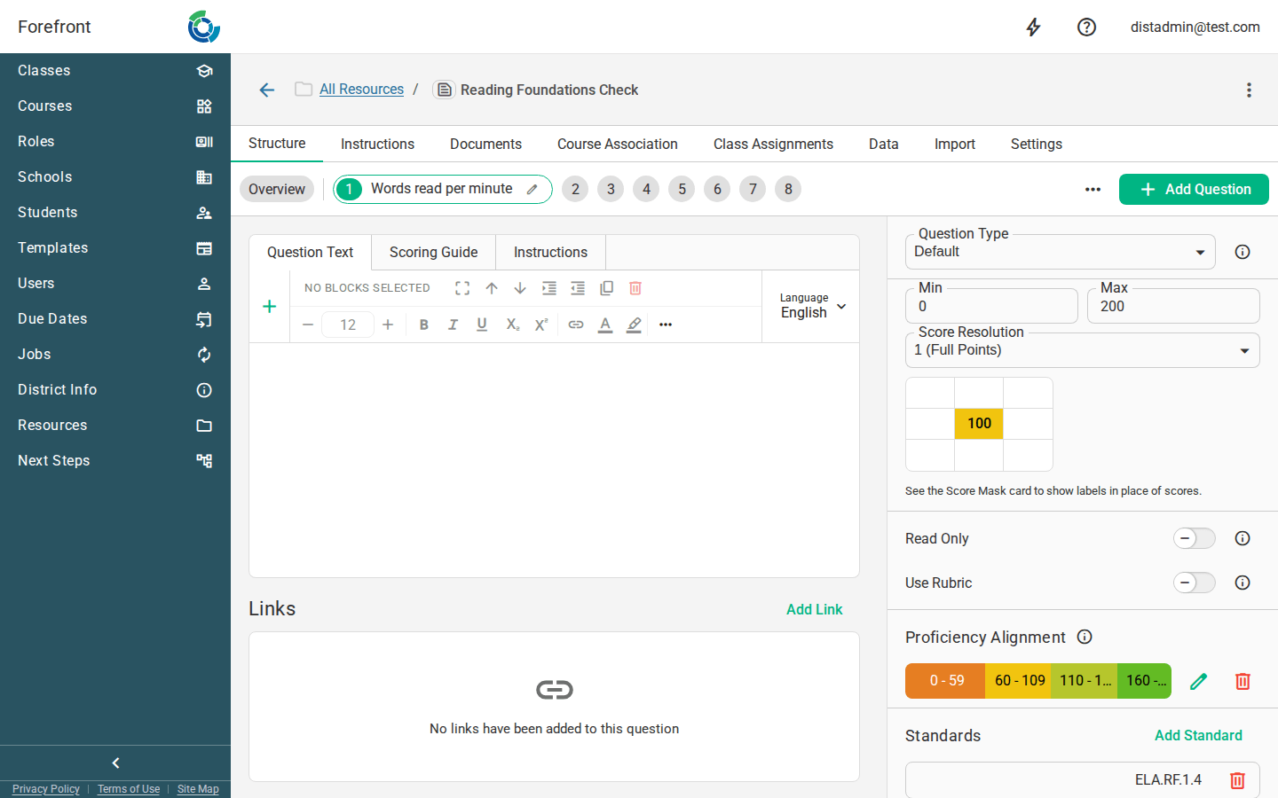Click the Max score input field
The image size is (1278, 798).
click(1173, 306)
